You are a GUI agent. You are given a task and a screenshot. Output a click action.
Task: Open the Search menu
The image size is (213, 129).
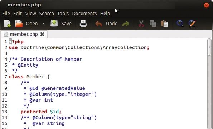click(x=47, y=14)
